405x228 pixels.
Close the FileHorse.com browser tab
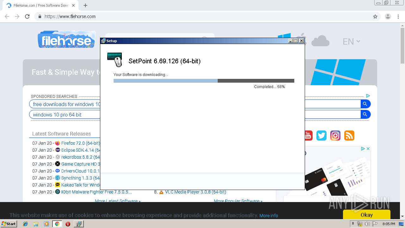click(73, 5)
